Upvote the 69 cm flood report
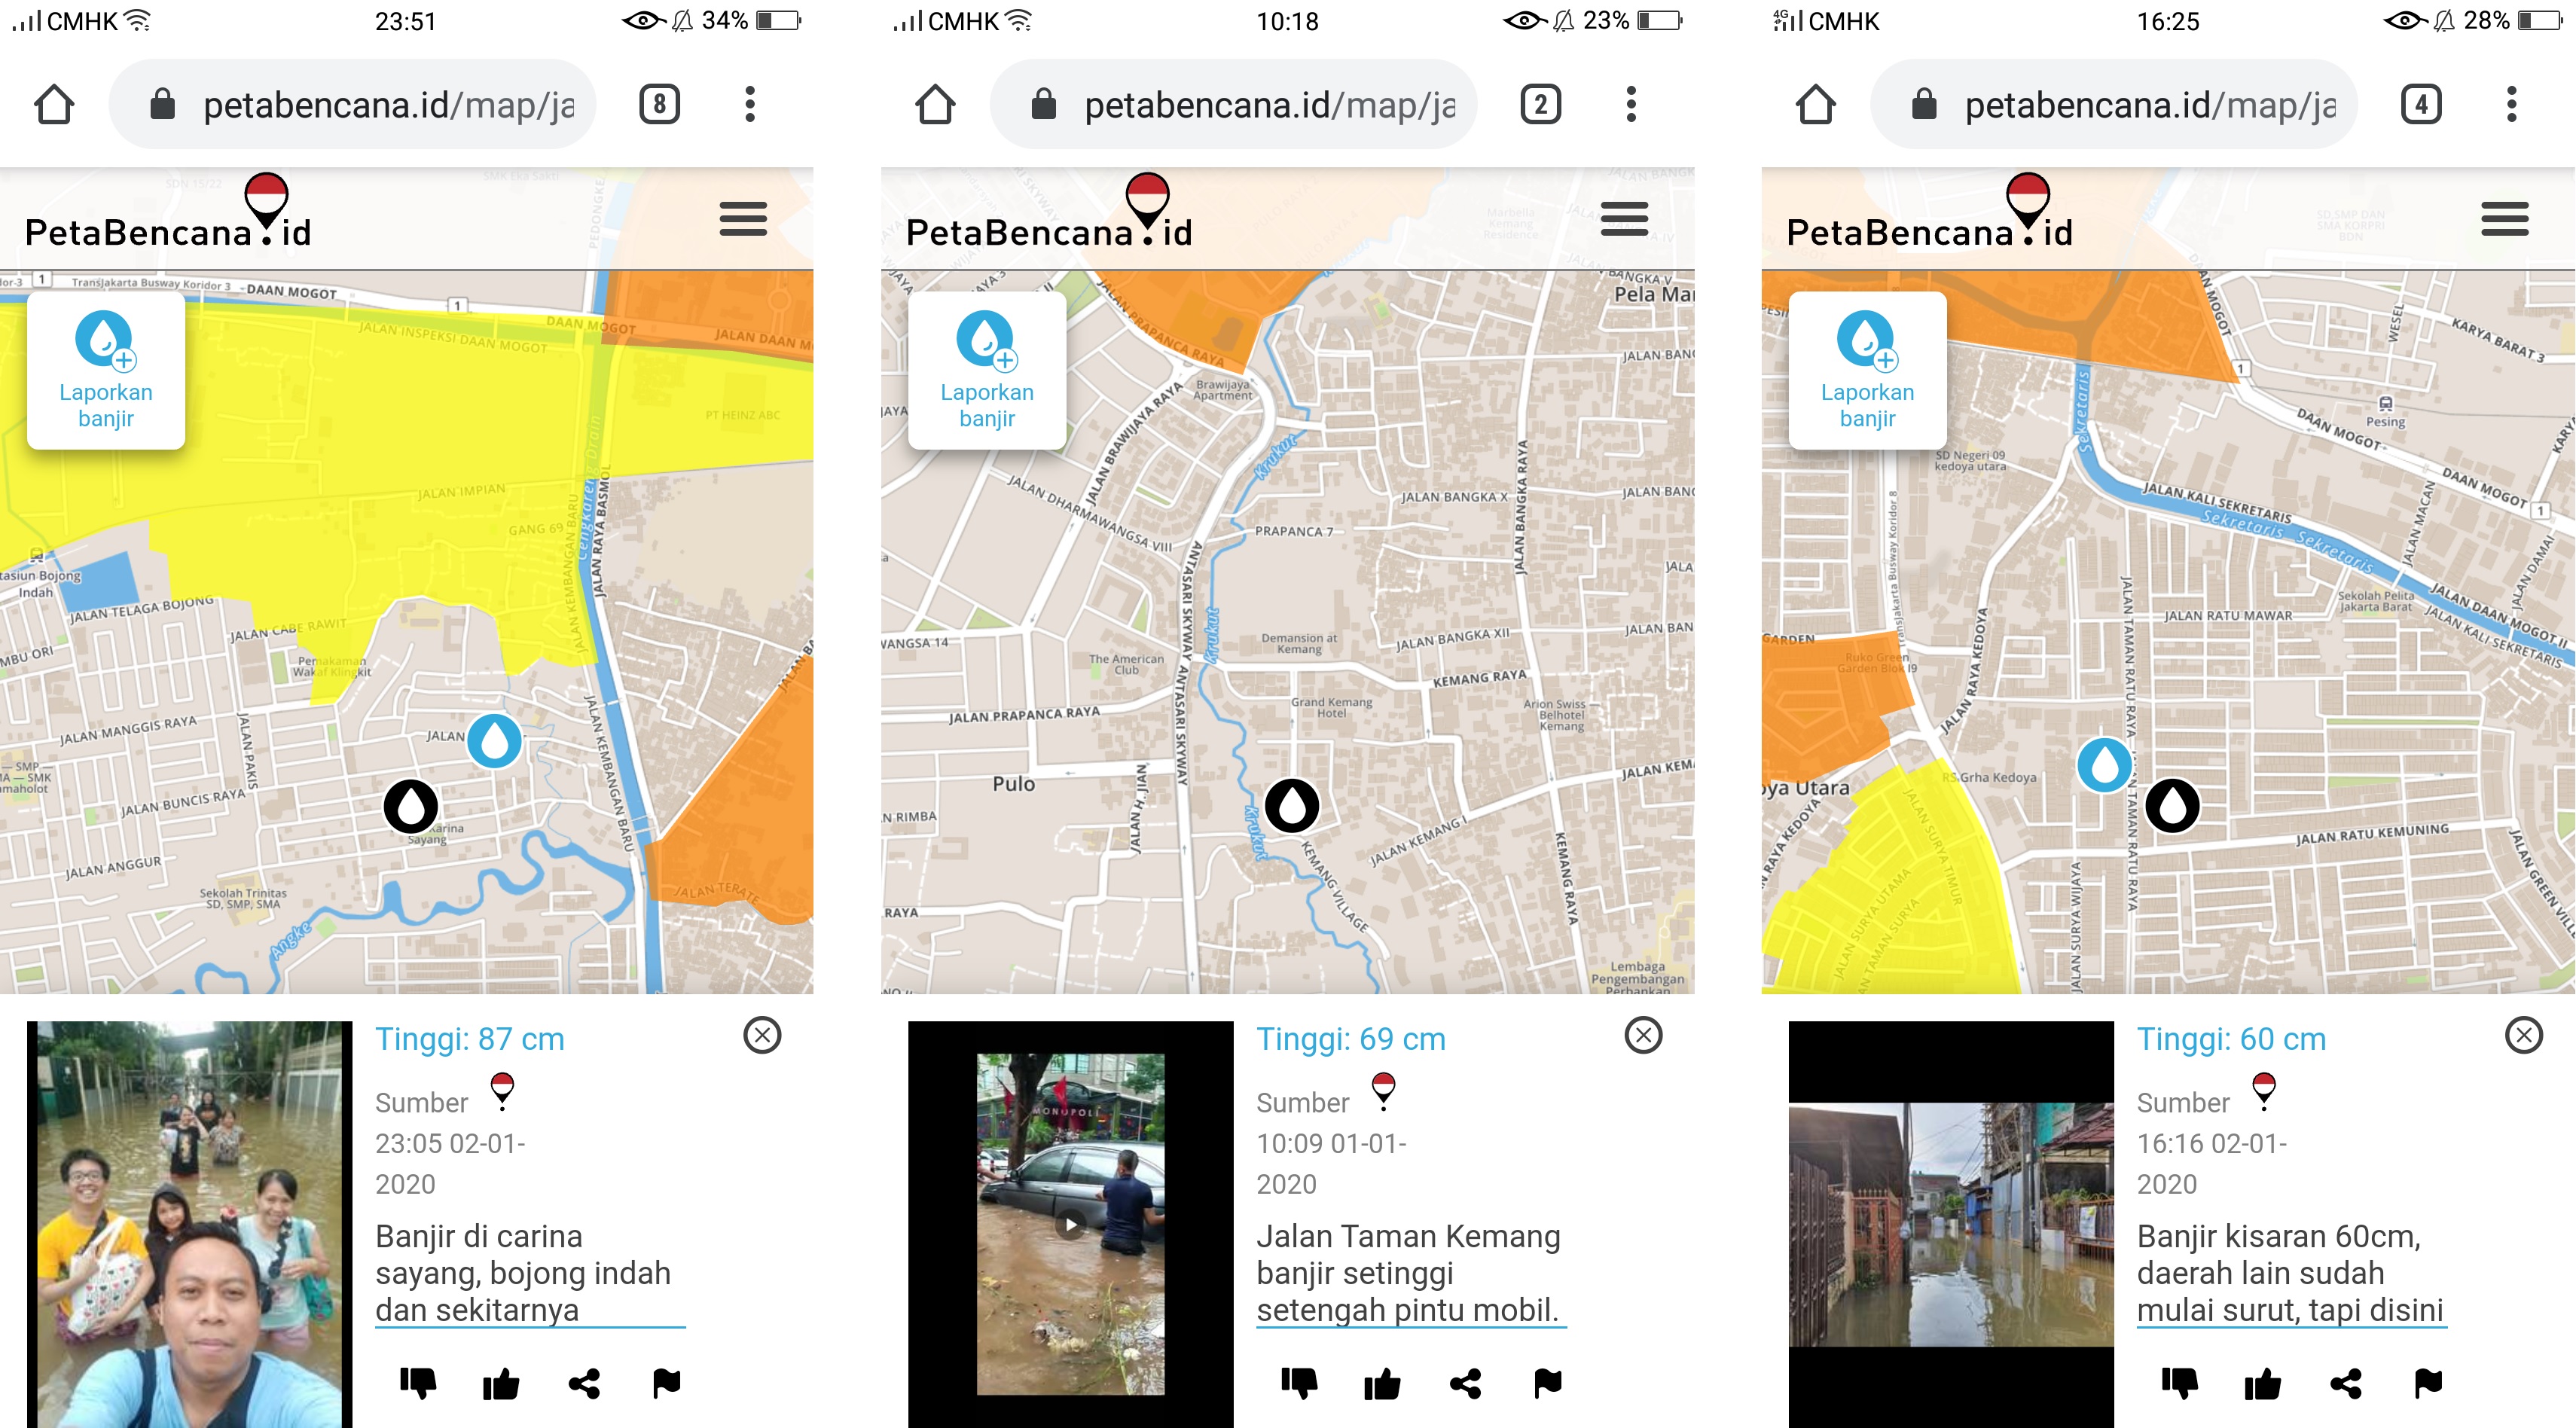 (x=1382, y=1383)
